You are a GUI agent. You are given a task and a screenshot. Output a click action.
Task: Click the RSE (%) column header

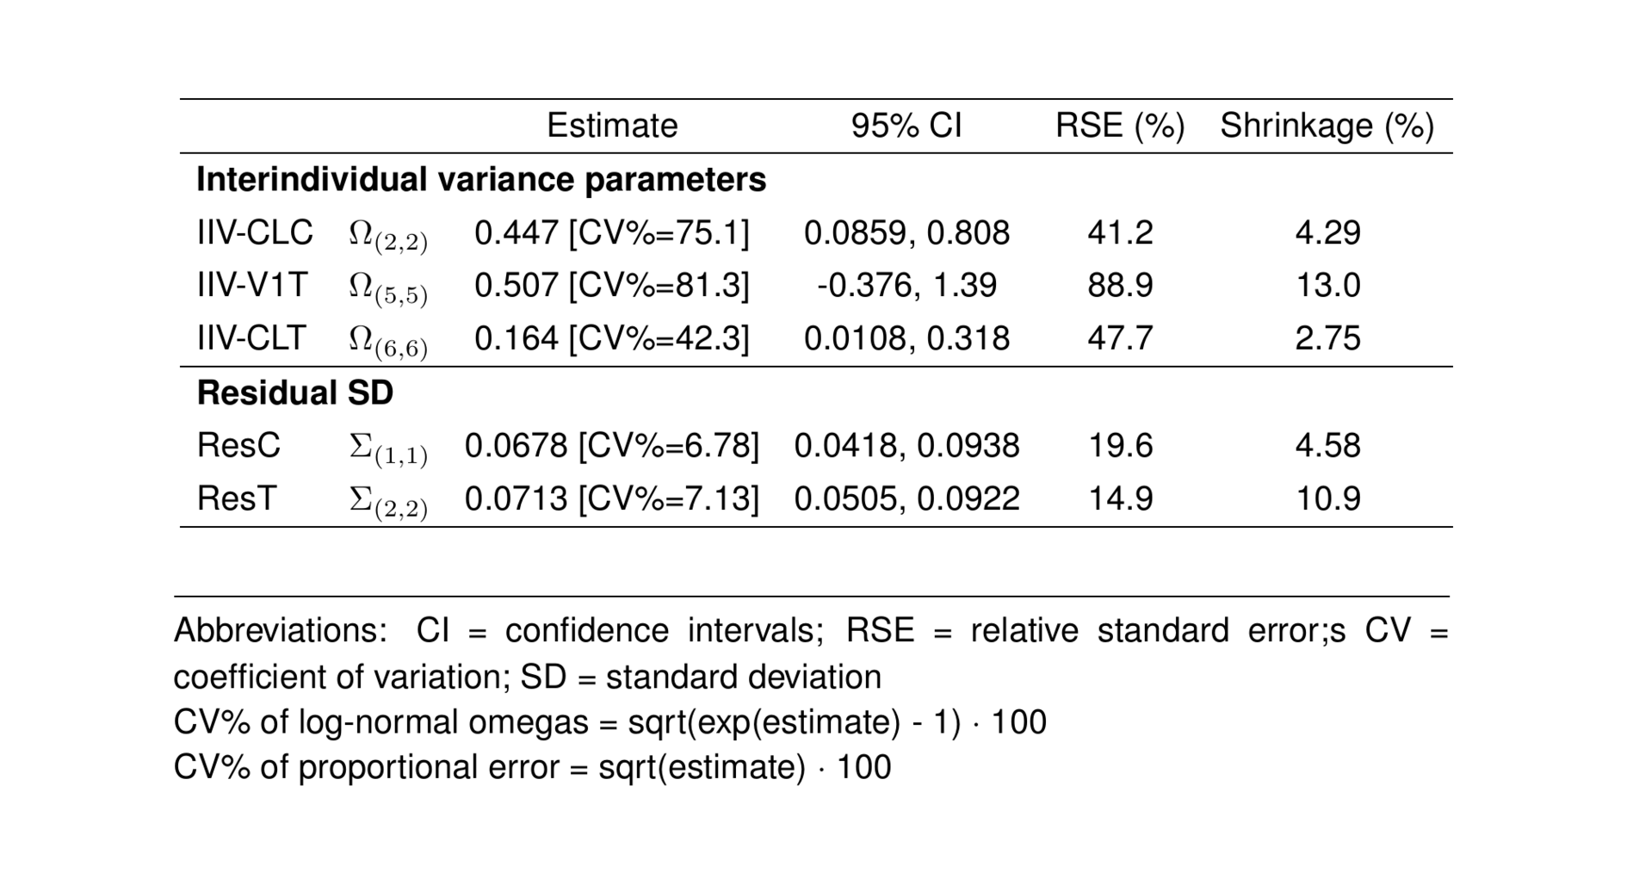point(1119,126)
